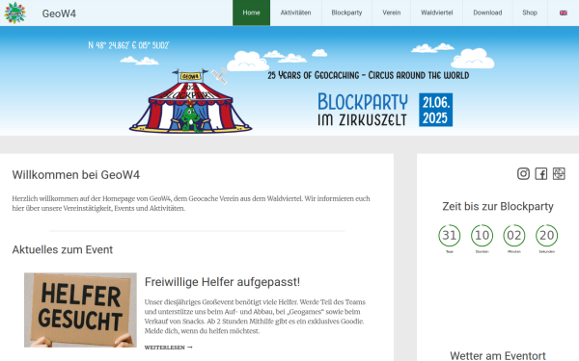Click the coordinates text N 48° 24.862'
The height and width of the screenshot is (361, 579).
128,45
